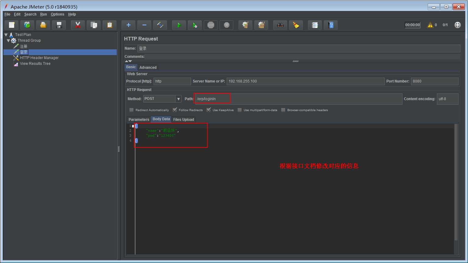
Task: Enable Browser-compatible headers checkbox
Action: (283, 110)
